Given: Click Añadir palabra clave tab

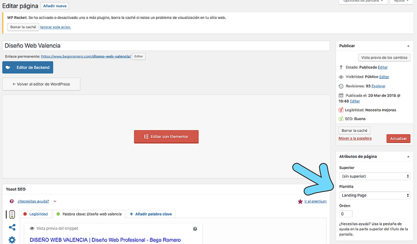Looking at the screenshot, I should click(151, 214).
